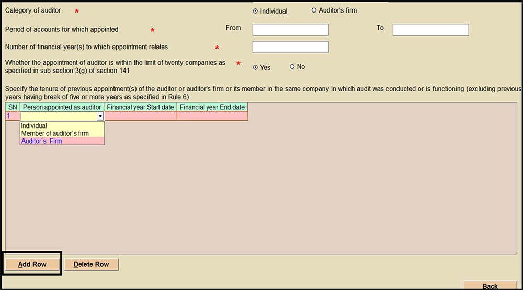
Task: Go back using the Back button
Action: 490,285
